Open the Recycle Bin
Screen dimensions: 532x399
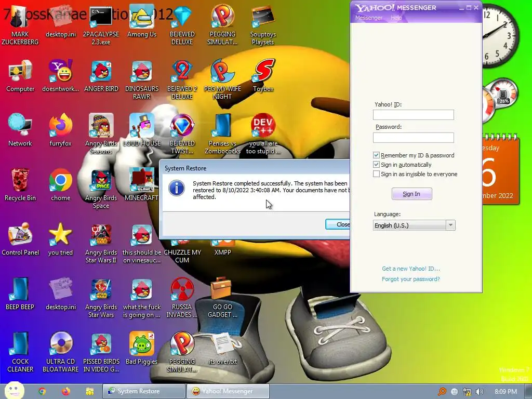(20, 185)
